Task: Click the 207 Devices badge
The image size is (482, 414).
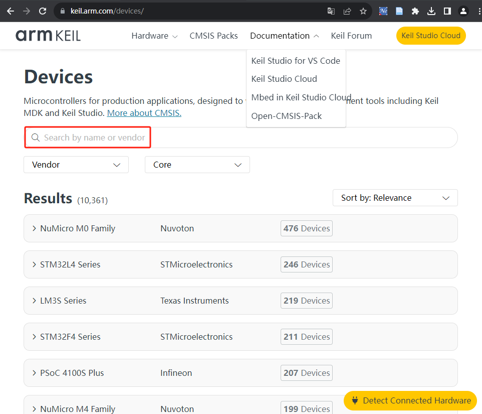Action: coord(307,373)
